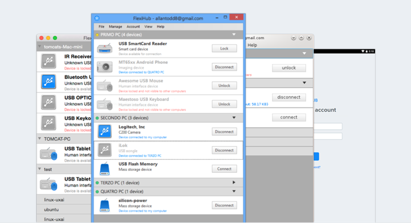
Task: Open the Manage menu
Action: coord(116,27)
